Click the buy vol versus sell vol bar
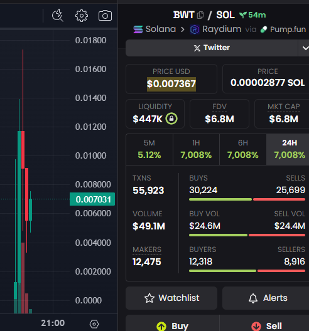309x331 pixels. coord(247,235)
